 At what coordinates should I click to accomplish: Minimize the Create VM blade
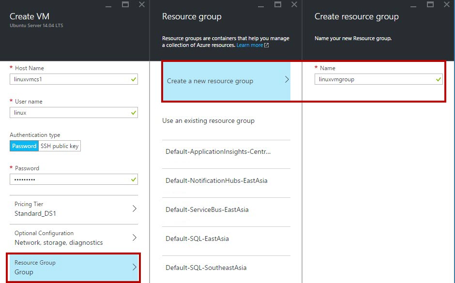pos(108,6)
